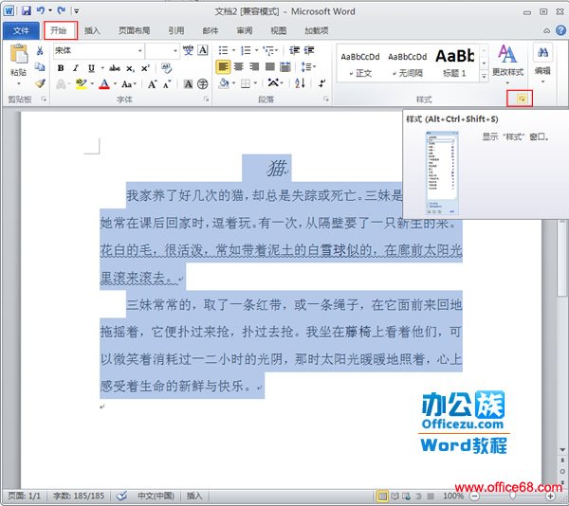Switch to the Insert (插入) tab
The image size is (569, 506).
[x=92, y=31]
